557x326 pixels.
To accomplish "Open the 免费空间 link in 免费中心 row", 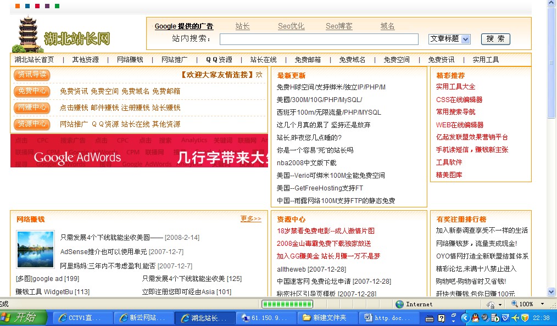I will point(104,91).
